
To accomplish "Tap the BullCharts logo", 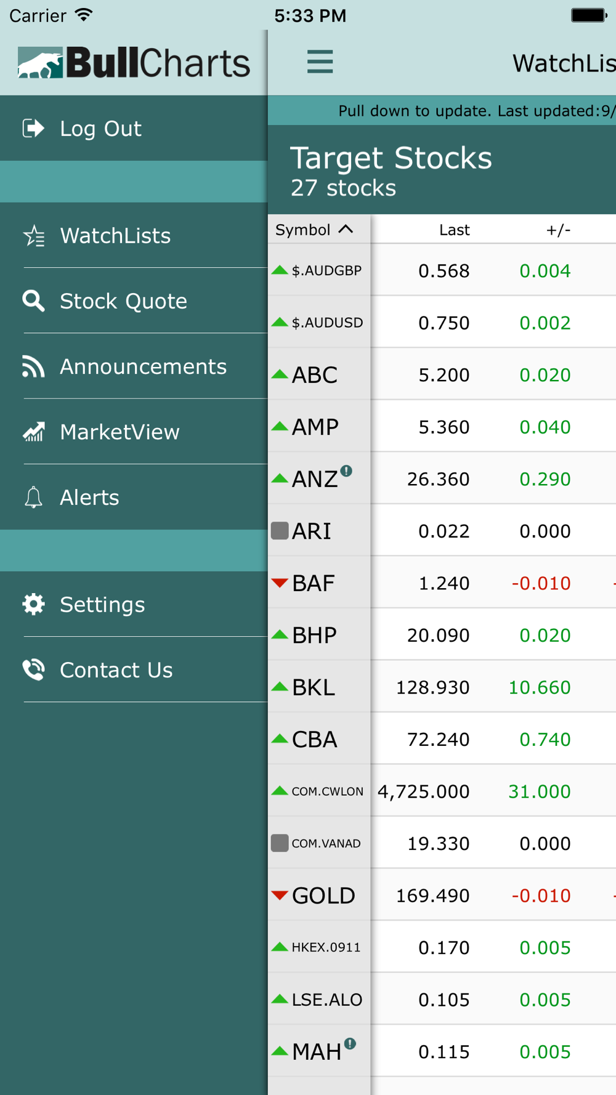I will [134, 63].
